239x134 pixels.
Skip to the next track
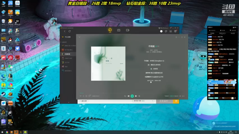click(x=136, y=96)
